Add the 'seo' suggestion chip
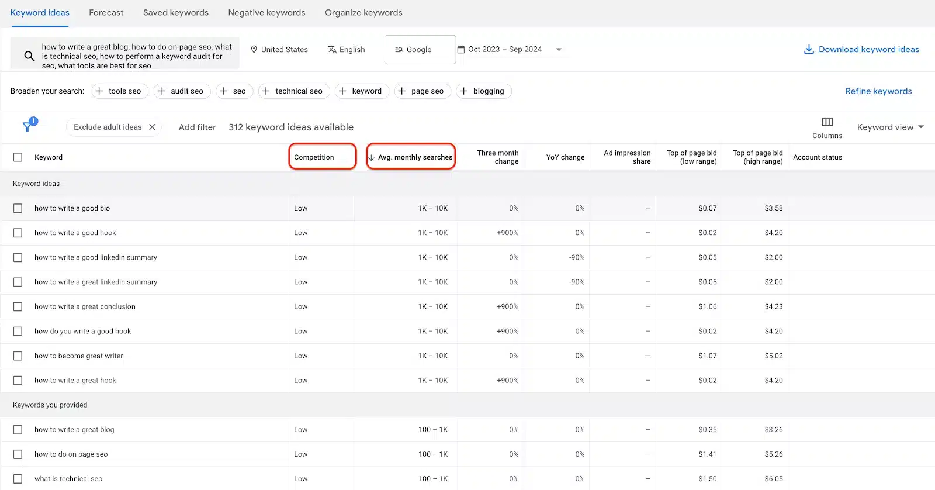Viewport: 935px width, 490px height. 234,91
